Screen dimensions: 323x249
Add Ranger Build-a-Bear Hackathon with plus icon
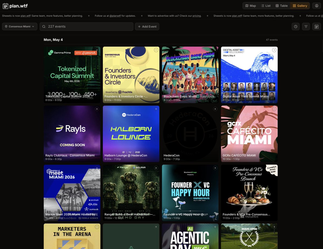pos(156,168)
